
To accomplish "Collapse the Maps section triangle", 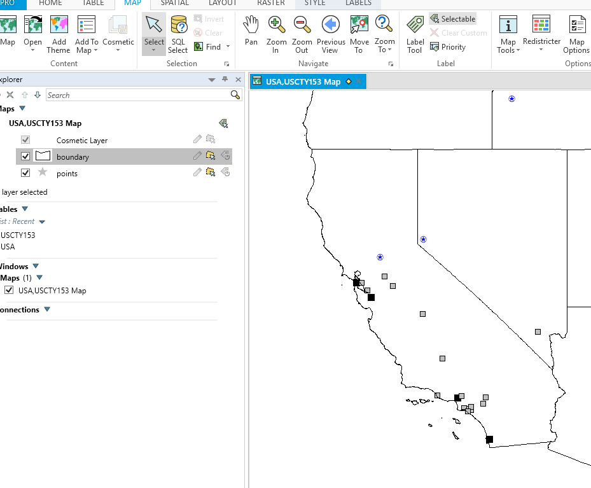I will click(22, 108).
